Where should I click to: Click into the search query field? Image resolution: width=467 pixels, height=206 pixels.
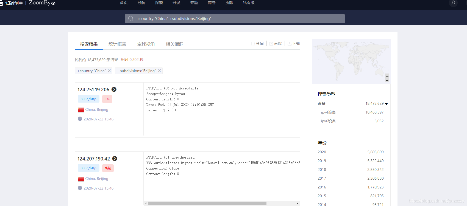tap(235, 19)
